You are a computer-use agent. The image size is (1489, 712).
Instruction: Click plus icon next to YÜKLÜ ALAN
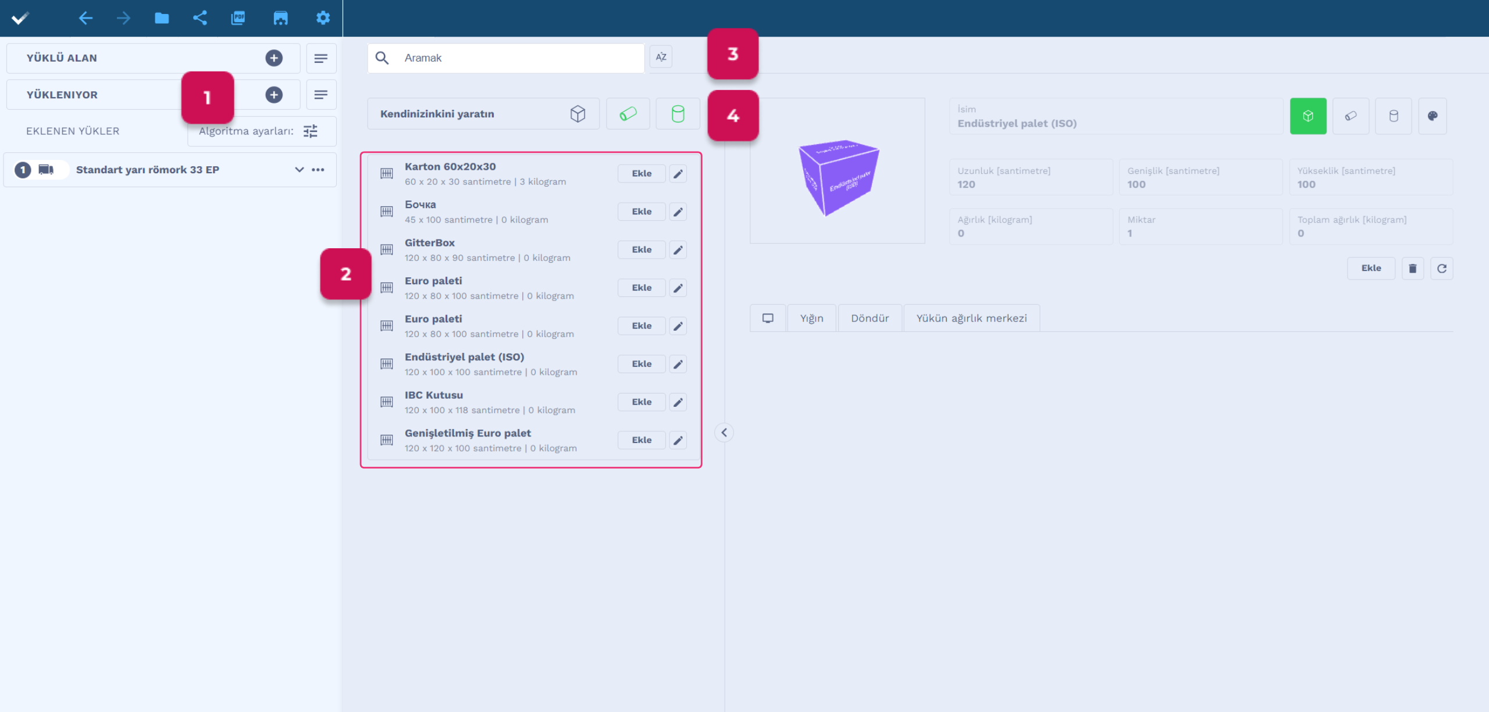click(274, 58)
